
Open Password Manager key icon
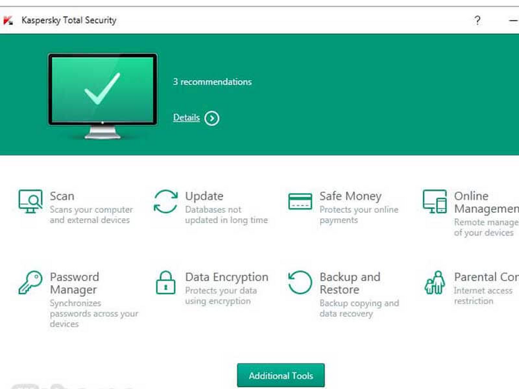30,282
